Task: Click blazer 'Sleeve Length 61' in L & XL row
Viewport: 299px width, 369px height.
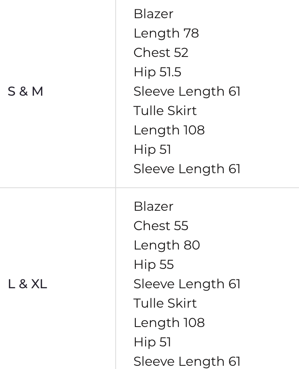Action: [x=187, y=284]
